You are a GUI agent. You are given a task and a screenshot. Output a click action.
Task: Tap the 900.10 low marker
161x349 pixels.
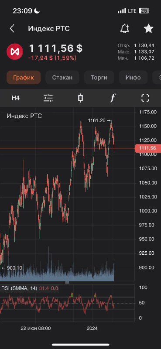pyautogui.click(x=12, y=268)
